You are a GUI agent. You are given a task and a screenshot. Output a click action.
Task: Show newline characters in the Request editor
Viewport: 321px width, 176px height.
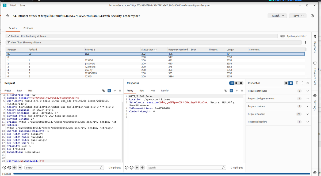115,91
